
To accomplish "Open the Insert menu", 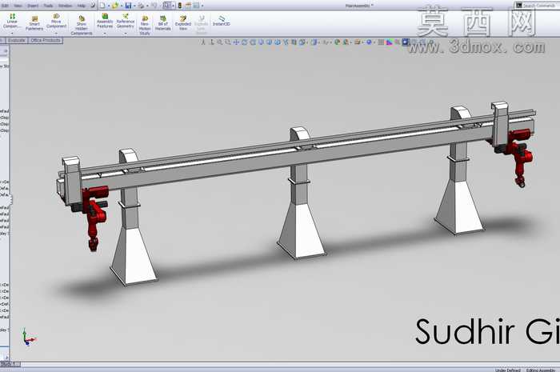I will tap(33, 6).
